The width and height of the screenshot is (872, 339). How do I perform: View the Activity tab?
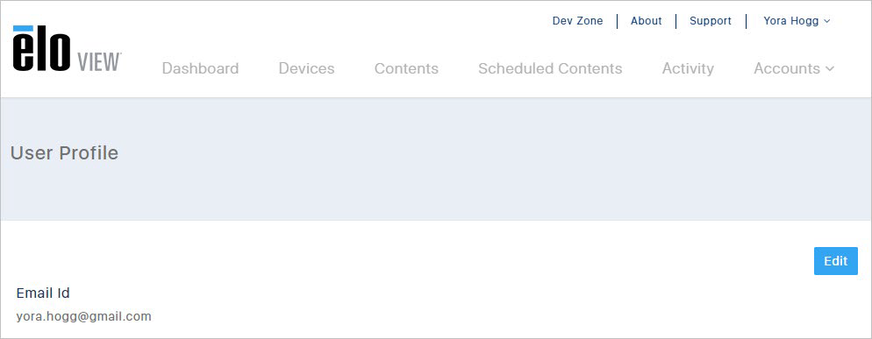[688, 68]
